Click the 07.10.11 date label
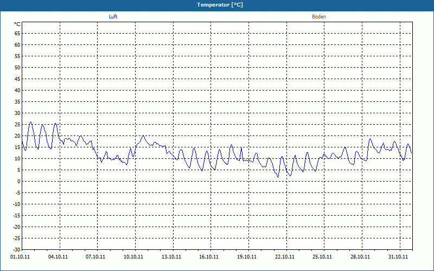 [x=95, y=256]
